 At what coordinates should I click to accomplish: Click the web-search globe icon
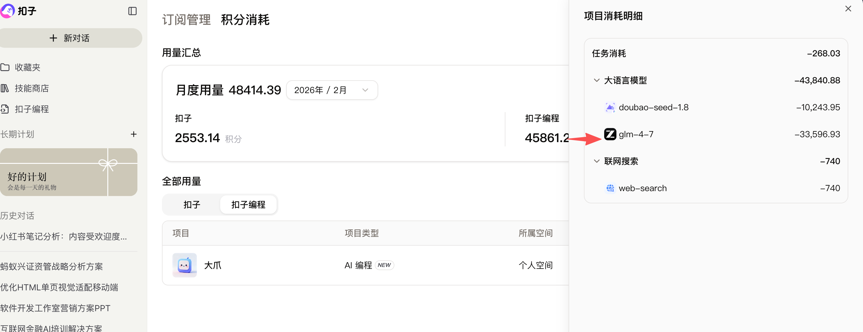(610, 188)
